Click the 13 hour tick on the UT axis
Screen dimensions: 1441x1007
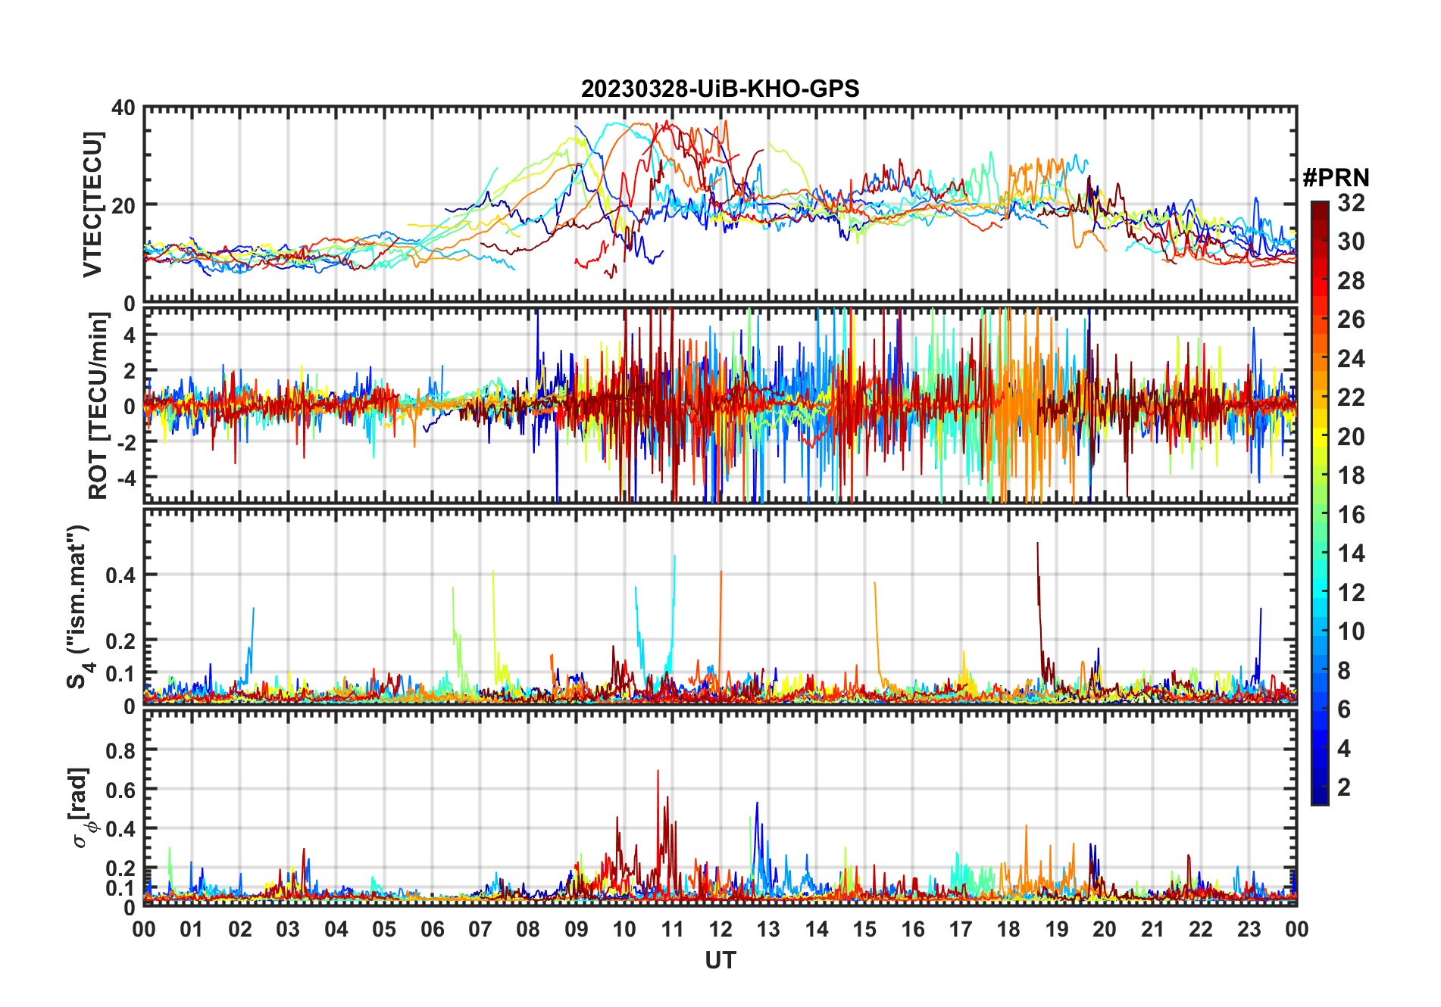click(x=768, y=929)
